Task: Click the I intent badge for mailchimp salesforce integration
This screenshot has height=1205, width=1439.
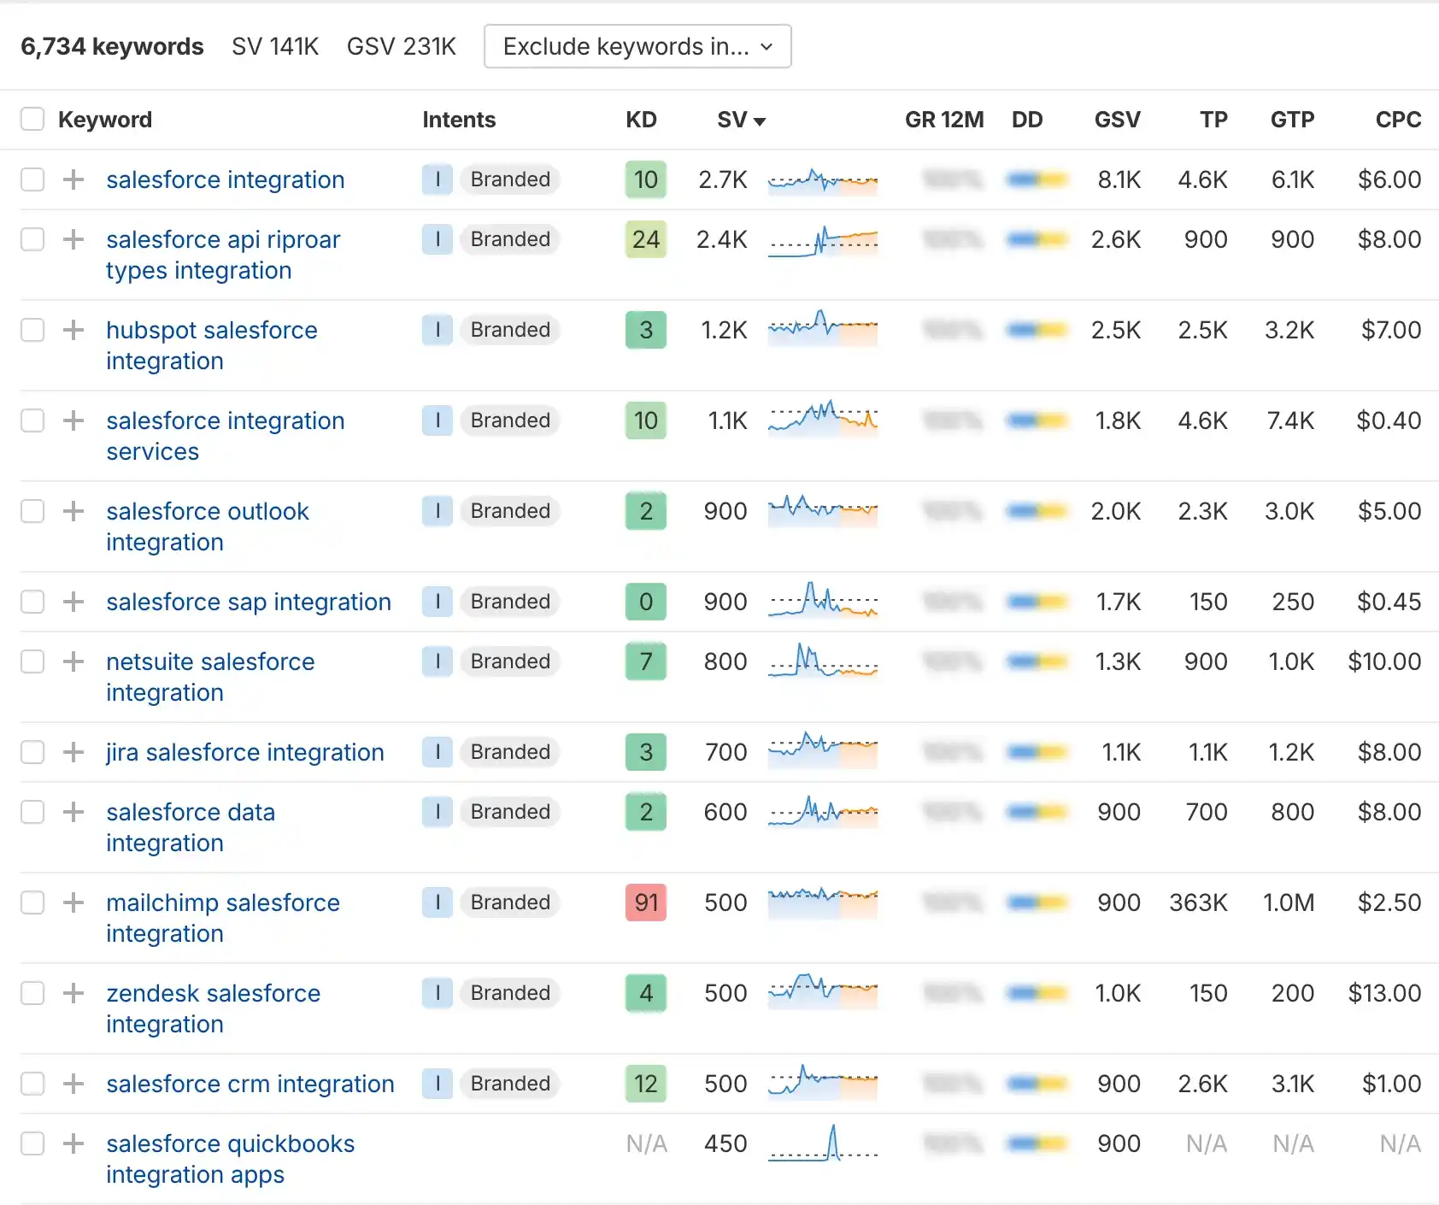Action: pos(438,902)
